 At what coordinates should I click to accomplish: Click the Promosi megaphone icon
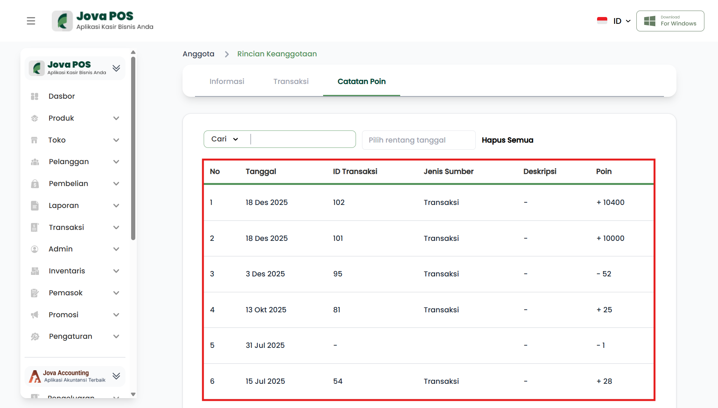pos(35,315)
